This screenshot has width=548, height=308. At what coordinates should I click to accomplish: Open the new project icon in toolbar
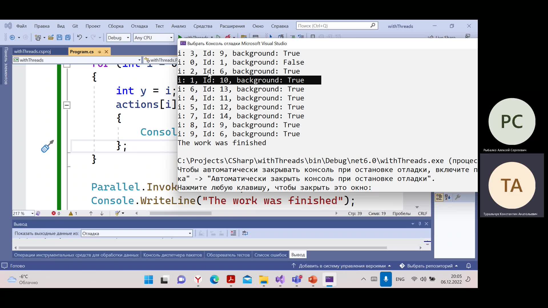(x=38, y=37)
